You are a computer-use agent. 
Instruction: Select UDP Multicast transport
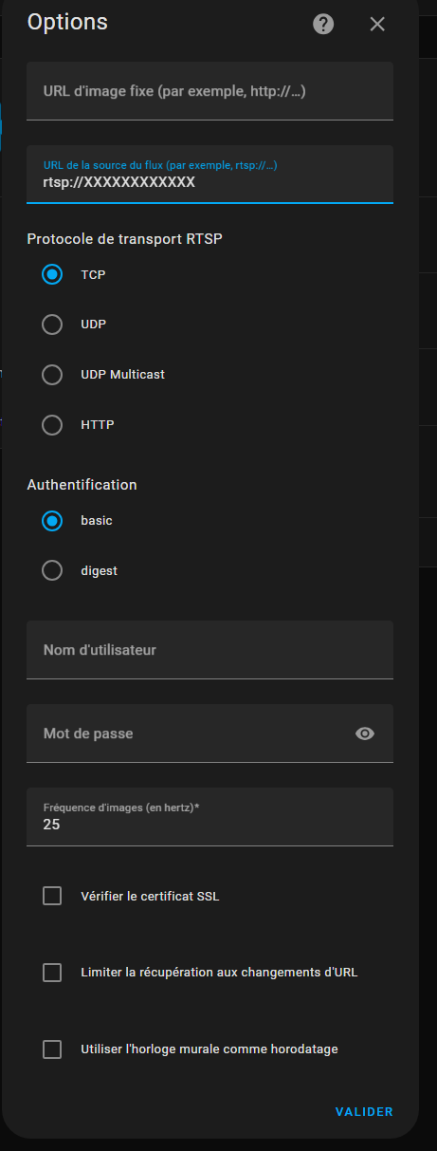point(52,375)
